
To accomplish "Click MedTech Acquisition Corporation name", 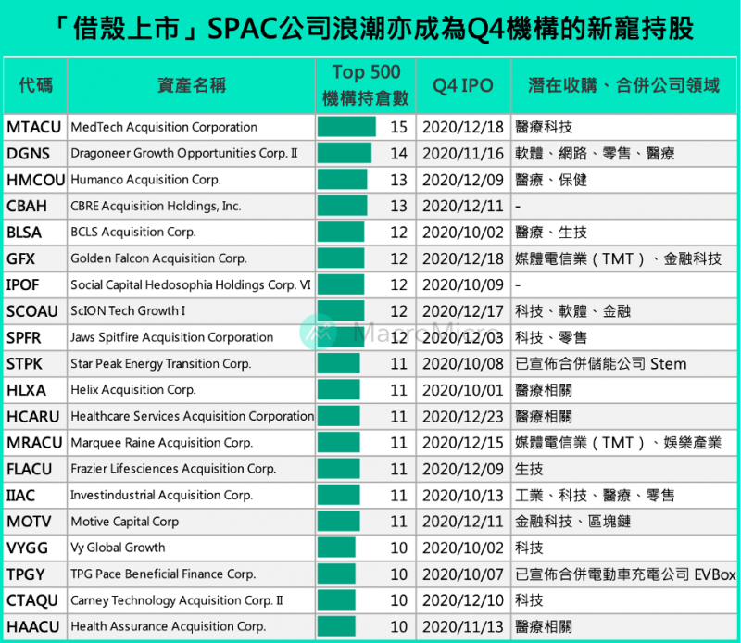I will pos(164,127).
